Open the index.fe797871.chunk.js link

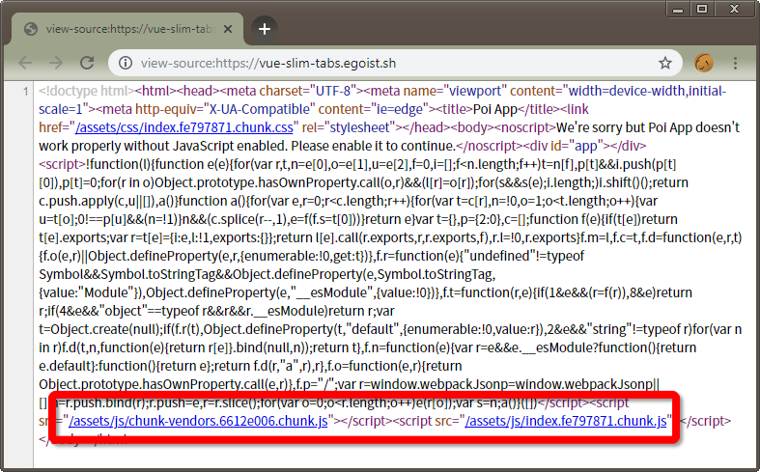[x=566, y=421]
